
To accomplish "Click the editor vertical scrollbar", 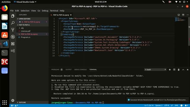I will pos(189,32).
